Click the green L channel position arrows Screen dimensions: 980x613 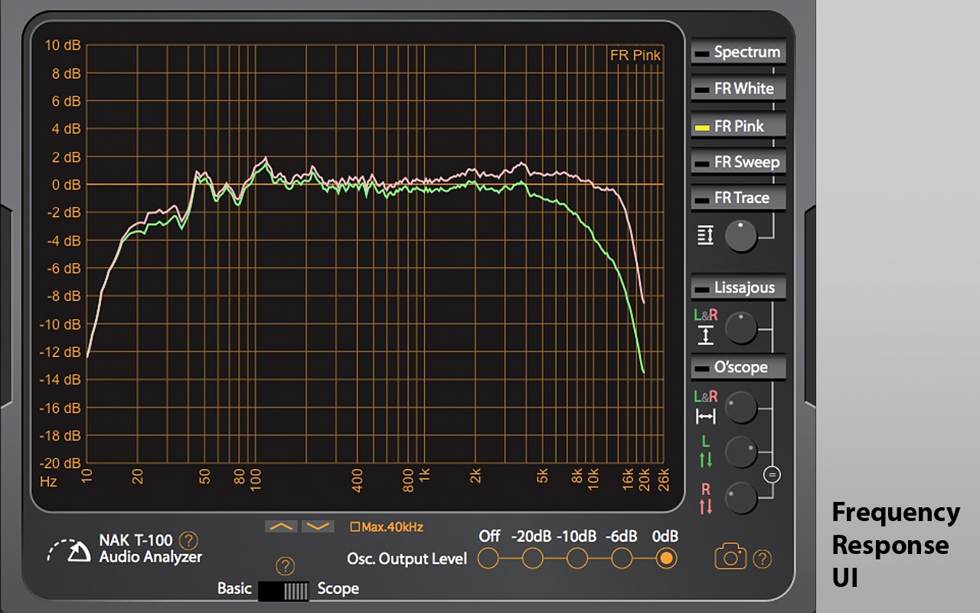[x=705, y=452]
